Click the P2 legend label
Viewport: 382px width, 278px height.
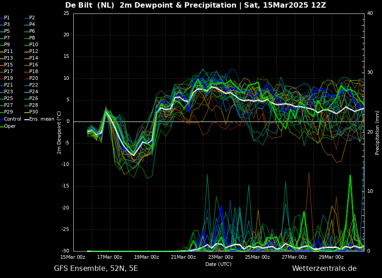[x=32, y=18]
